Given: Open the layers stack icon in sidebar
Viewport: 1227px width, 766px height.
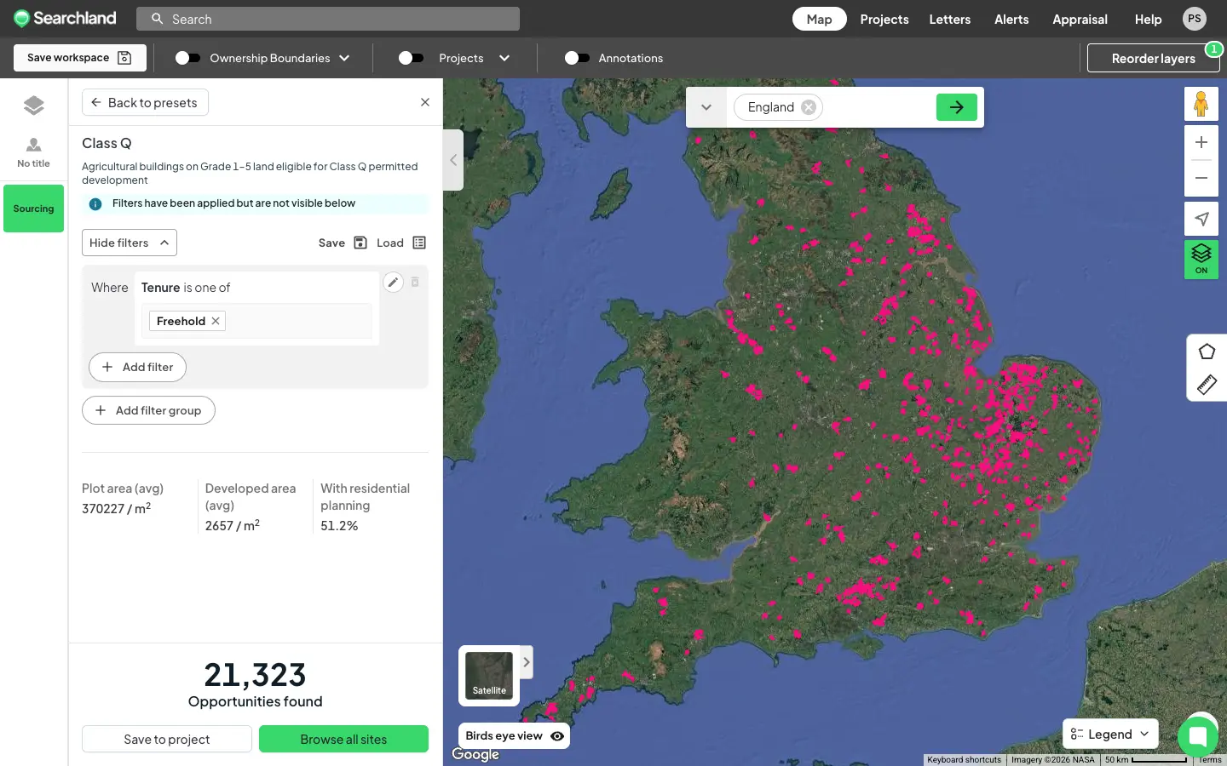Looking at the screenshot, I should tap(34, 106).
